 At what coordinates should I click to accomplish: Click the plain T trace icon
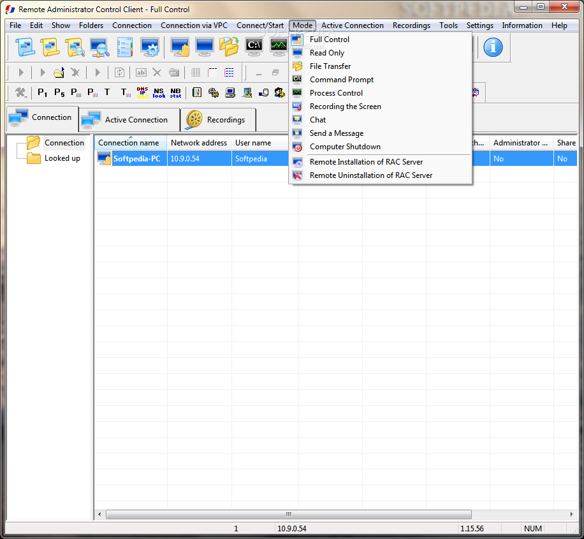click(107, 92)
